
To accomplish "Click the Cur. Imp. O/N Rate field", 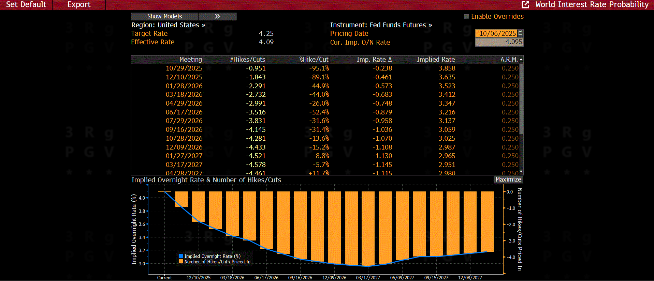I will click(499, 42).
